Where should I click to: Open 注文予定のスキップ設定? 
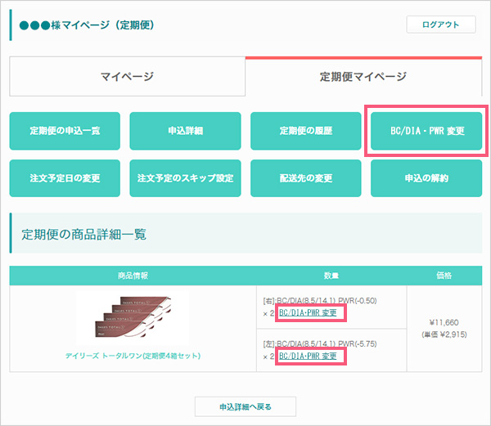click(x=186, y=178)
